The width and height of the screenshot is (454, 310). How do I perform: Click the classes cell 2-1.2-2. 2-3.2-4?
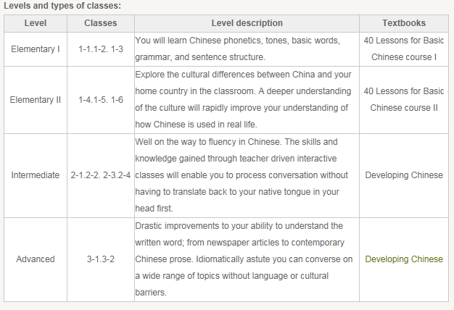(x=101, y=175)
